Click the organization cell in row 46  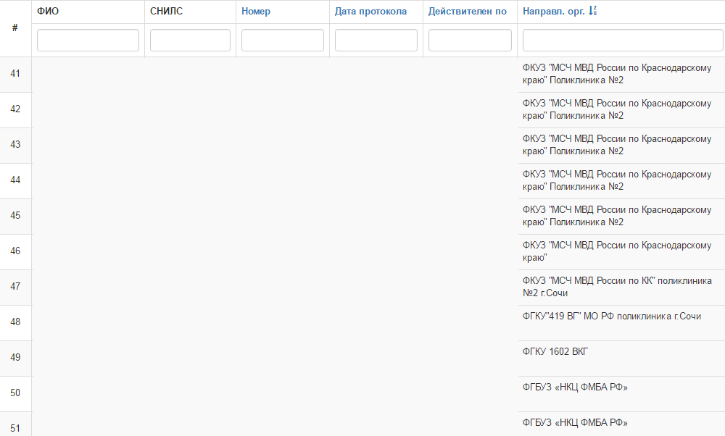tap(616, 251)
